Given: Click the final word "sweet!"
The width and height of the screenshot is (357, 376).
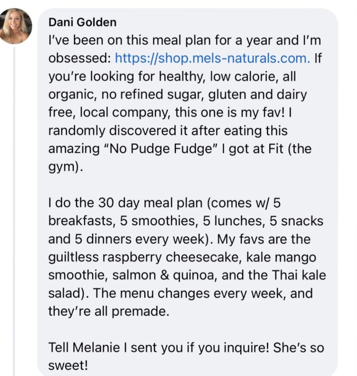Looking at the screenshot, I should [x=68, y=366].
